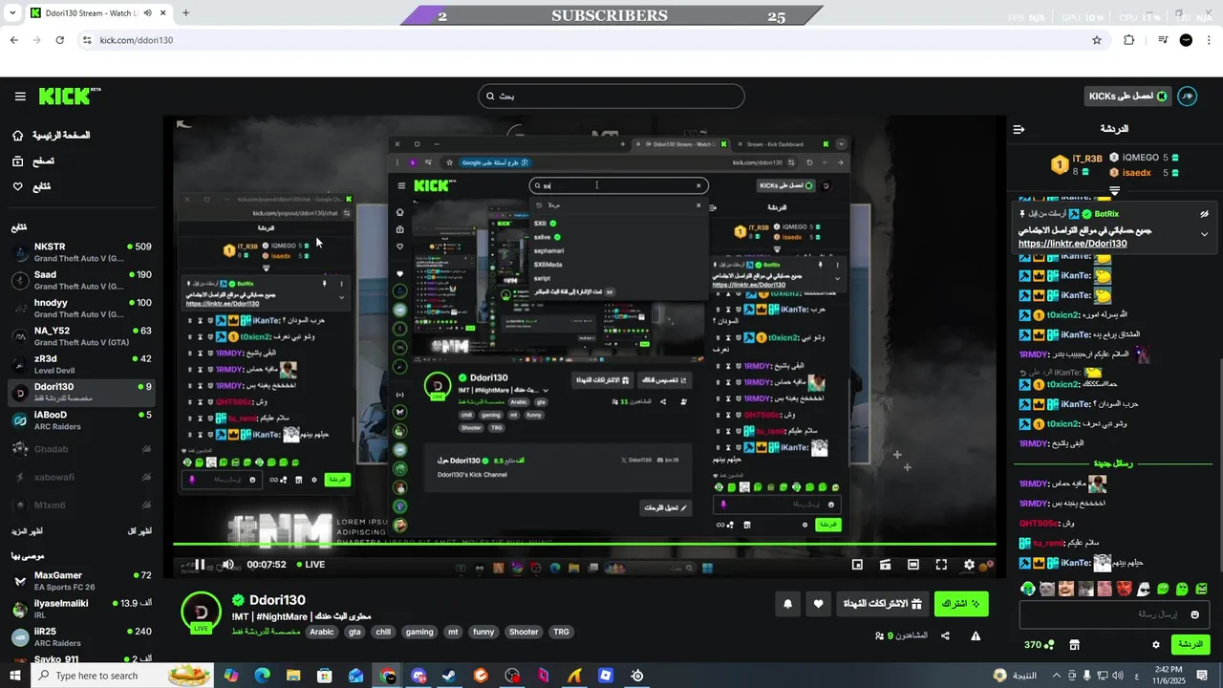Open Saad channel in the sidebar

coord(81,280)
